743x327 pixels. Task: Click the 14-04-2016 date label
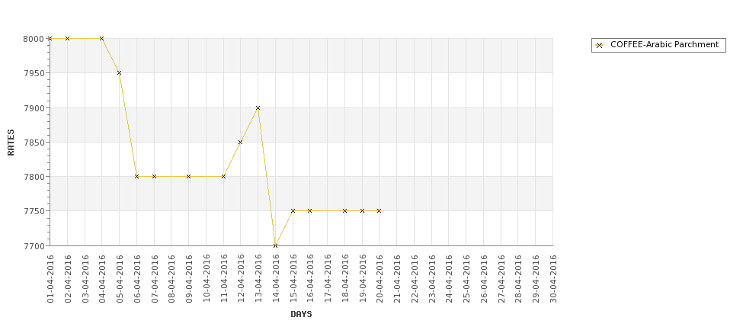[276, 279]
